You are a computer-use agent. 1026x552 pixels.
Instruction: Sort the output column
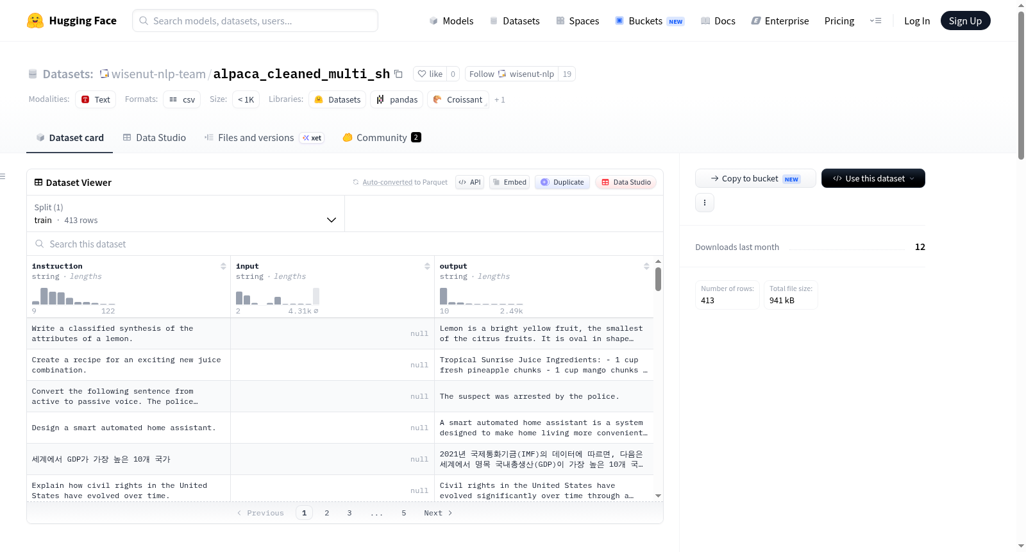click(x=646, y=266)
